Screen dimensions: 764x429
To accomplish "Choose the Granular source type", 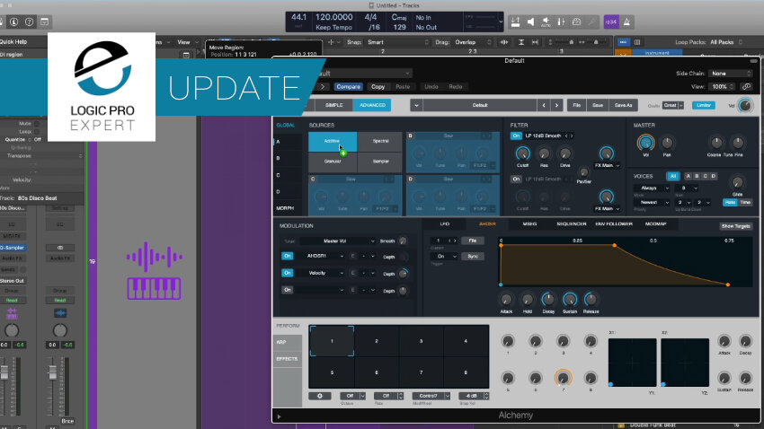I will click(x=333, y=162).
